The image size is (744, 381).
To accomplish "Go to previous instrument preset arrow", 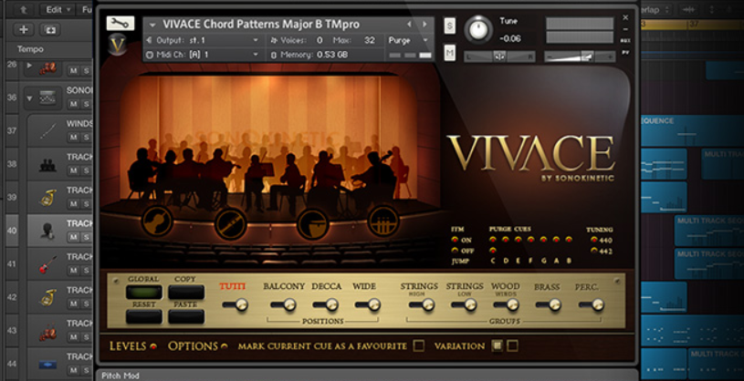I will 409,25.
